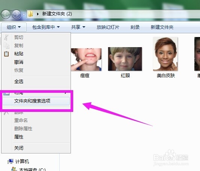Screen dimensions: 200x171
Task: Select 新建文件夹 (2) in address bar
Action: click(57, 14)
